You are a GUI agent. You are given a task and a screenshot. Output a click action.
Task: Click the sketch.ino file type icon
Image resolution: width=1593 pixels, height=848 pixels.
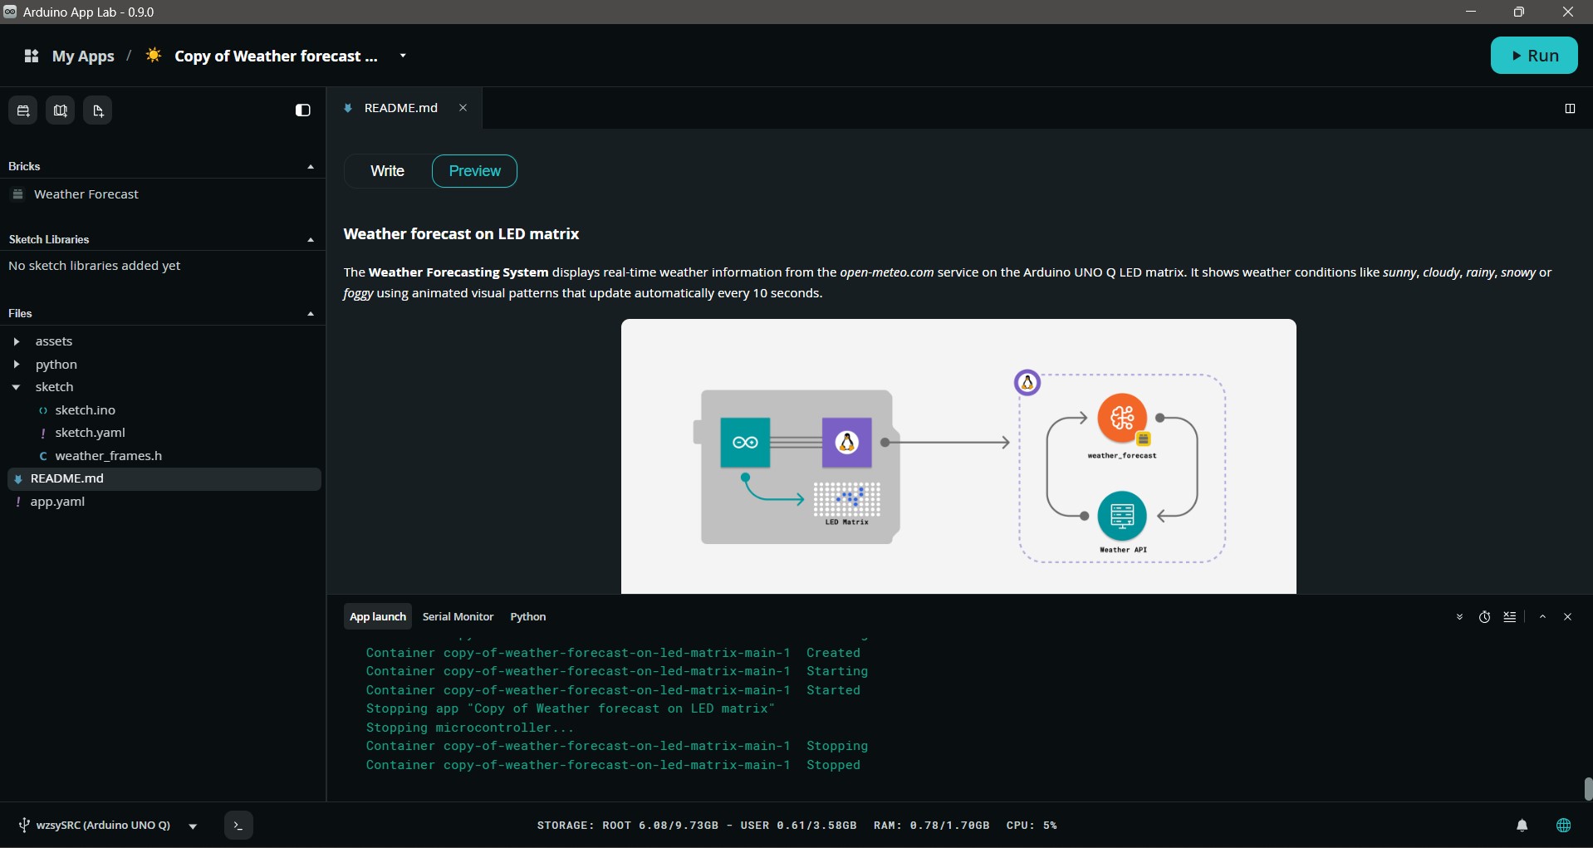point(43,410)
